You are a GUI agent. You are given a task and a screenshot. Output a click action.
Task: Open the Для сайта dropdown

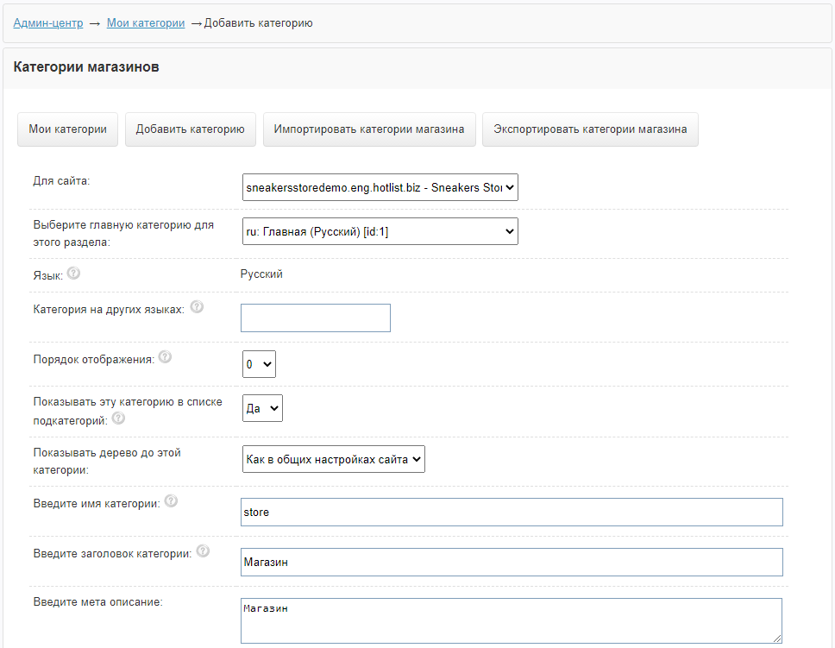click(380, 186)
